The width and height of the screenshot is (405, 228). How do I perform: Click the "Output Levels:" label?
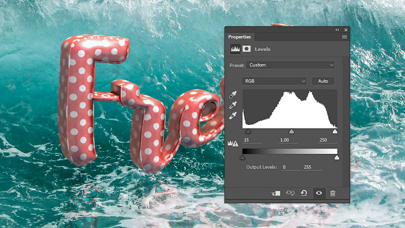[x=262, y=167]
